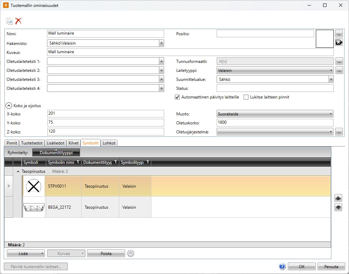Collapse the Koko ja sijoitus section
The image size is (349, 274).
[9, 105]
